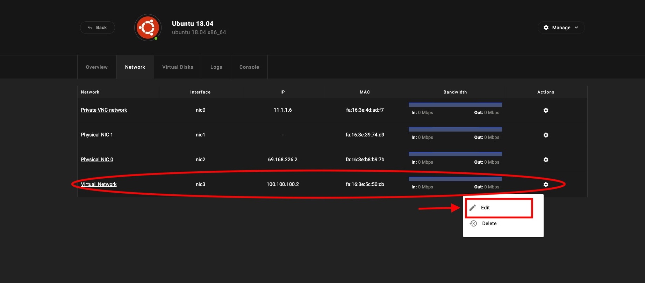The height and width of the screenshot is (283, 645).
Task: Click the back arrow icon
Action: [90, 28]
